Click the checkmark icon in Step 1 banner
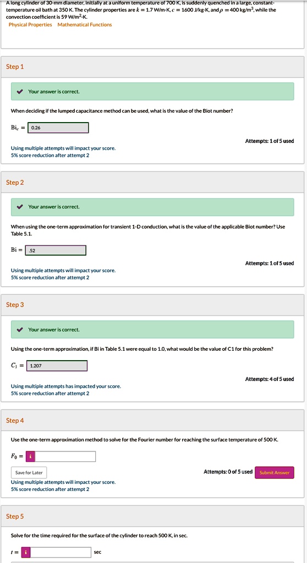 coord(20,92)
